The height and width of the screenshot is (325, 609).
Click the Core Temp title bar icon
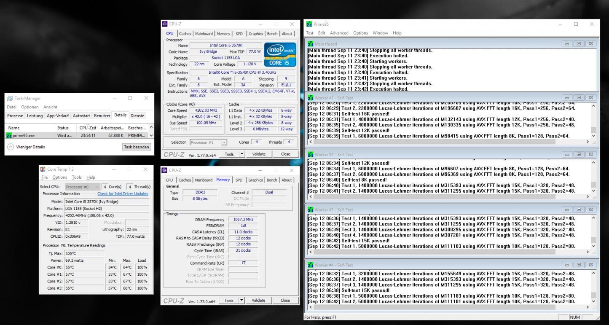click(x=43, y=169)
